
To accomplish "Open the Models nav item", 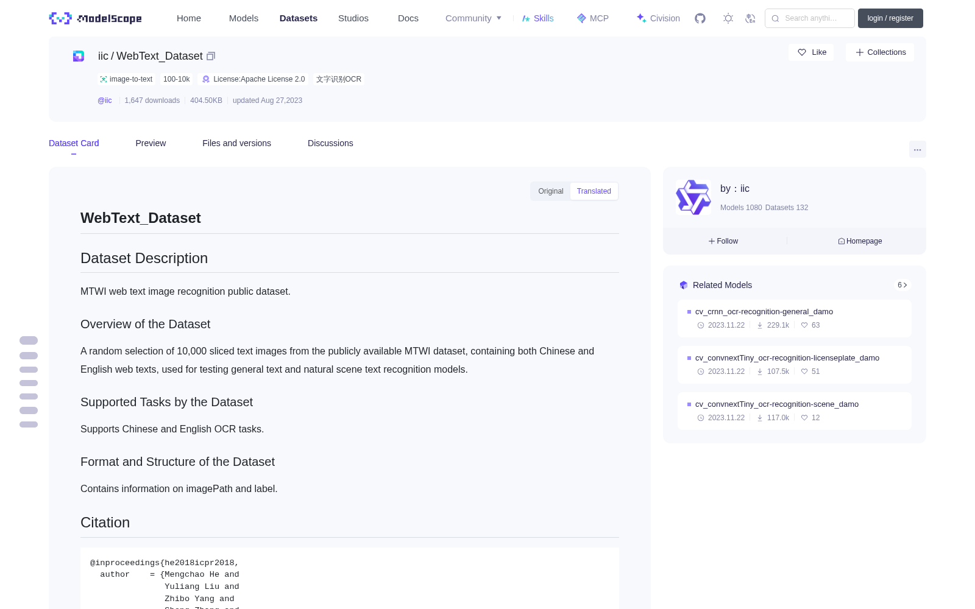I will 244,18.
